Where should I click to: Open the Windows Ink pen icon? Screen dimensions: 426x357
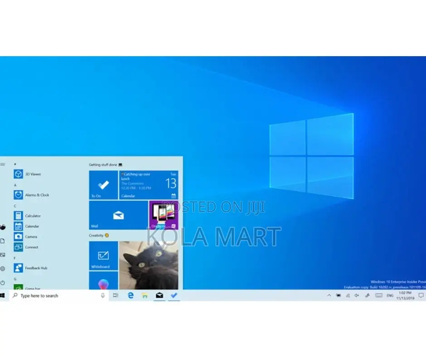[x=368, y=295]
